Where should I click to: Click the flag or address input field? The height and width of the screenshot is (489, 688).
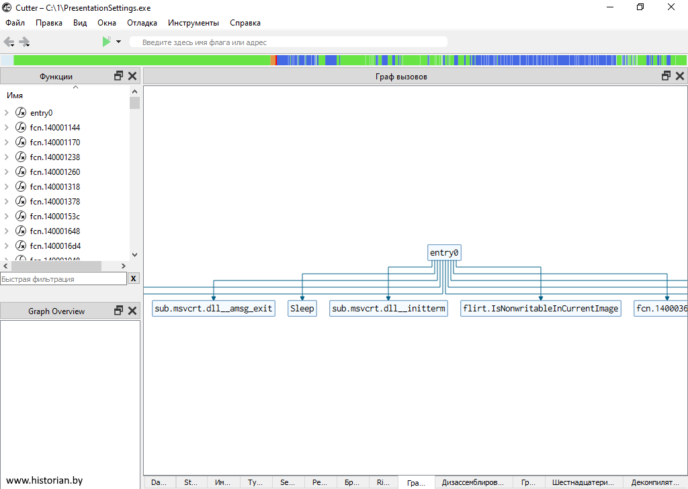click(289, 42)
